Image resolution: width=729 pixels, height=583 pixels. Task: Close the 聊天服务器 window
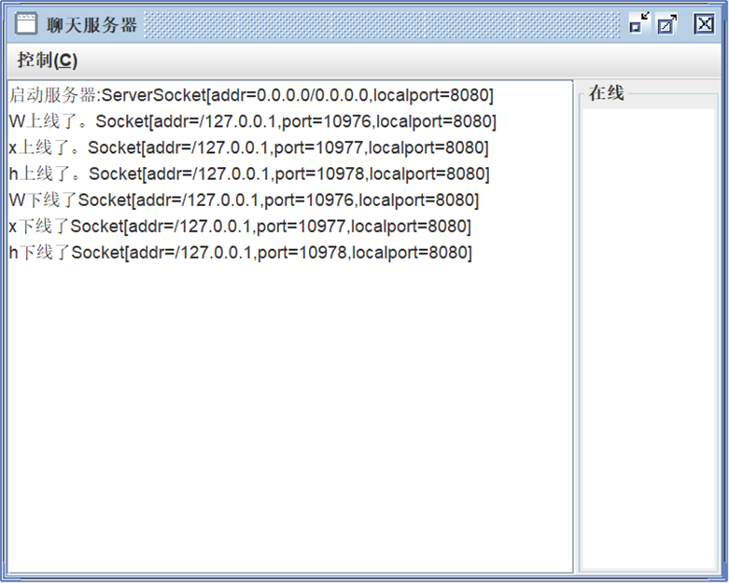pyautogui.click(x=704, y=23)
